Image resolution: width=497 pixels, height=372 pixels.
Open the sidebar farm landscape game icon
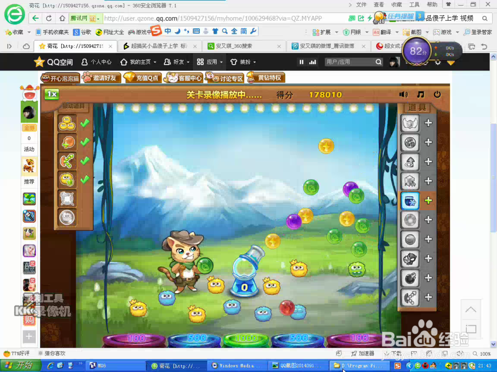29,199
